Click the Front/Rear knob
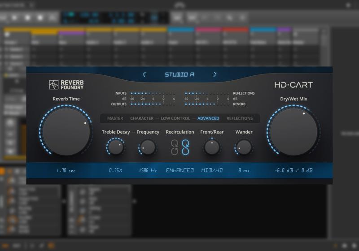The image size is (359, 251). [212, 147]
